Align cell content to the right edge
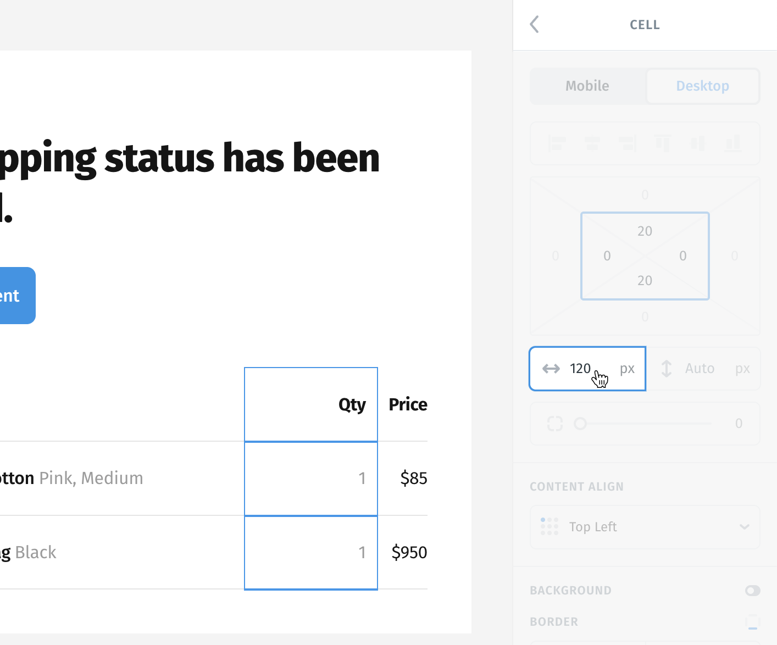 (x=627, y=143)
